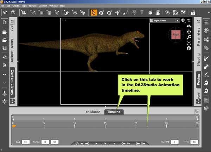Open the viewport draw style sphere dropdown

(x=183, y=20)
